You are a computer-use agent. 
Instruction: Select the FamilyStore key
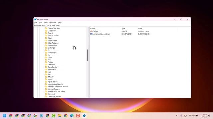tap(52, 53)
